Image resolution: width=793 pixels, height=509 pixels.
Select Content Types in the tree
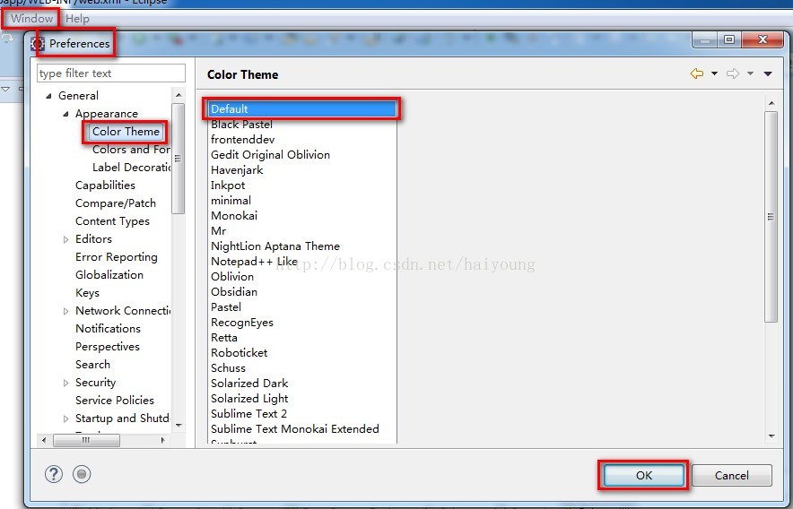click(x=112, y=221)
